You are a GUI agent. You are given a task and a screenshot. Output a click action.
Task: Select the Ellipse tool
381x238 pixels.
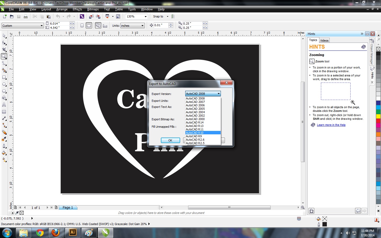[4, 84]
